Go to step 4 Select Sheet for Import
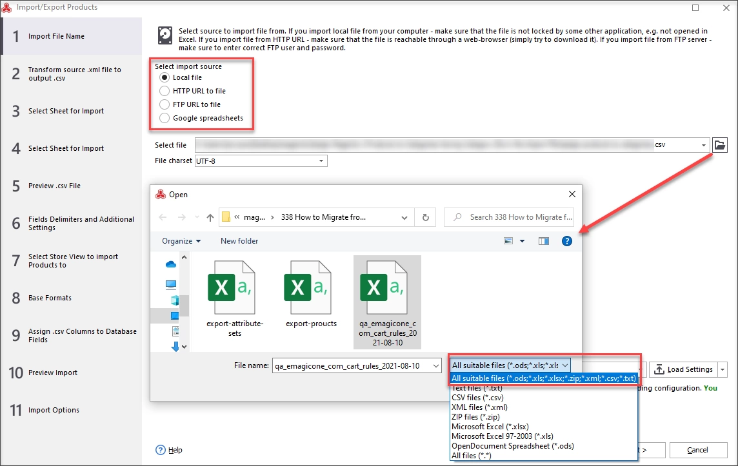 click(72, 149)
